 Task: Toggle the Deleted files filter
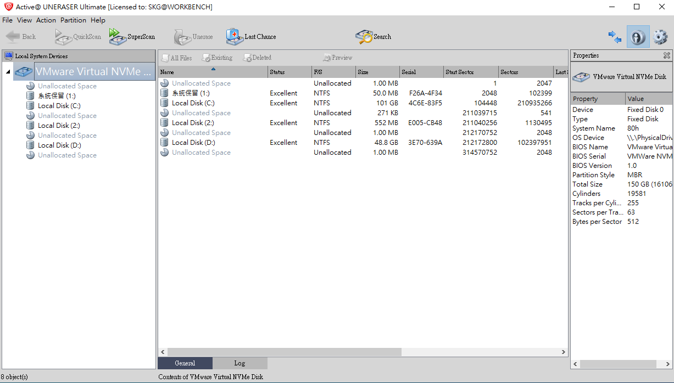coord(257,58)
